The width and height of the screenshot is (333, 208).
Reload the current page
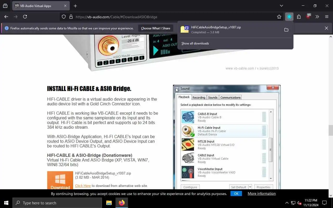(x=25, y=17)
